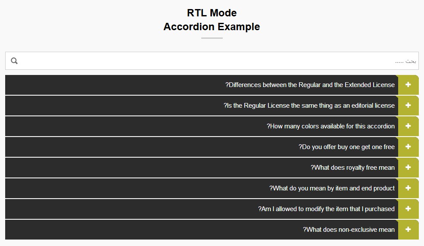Click plus icon beside colors available question

(x=408, y=126)
